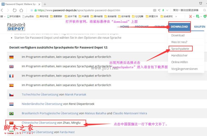This screenshot has height=136, width=207.
Task: Click the French flag icon
Action: (11, 76)
